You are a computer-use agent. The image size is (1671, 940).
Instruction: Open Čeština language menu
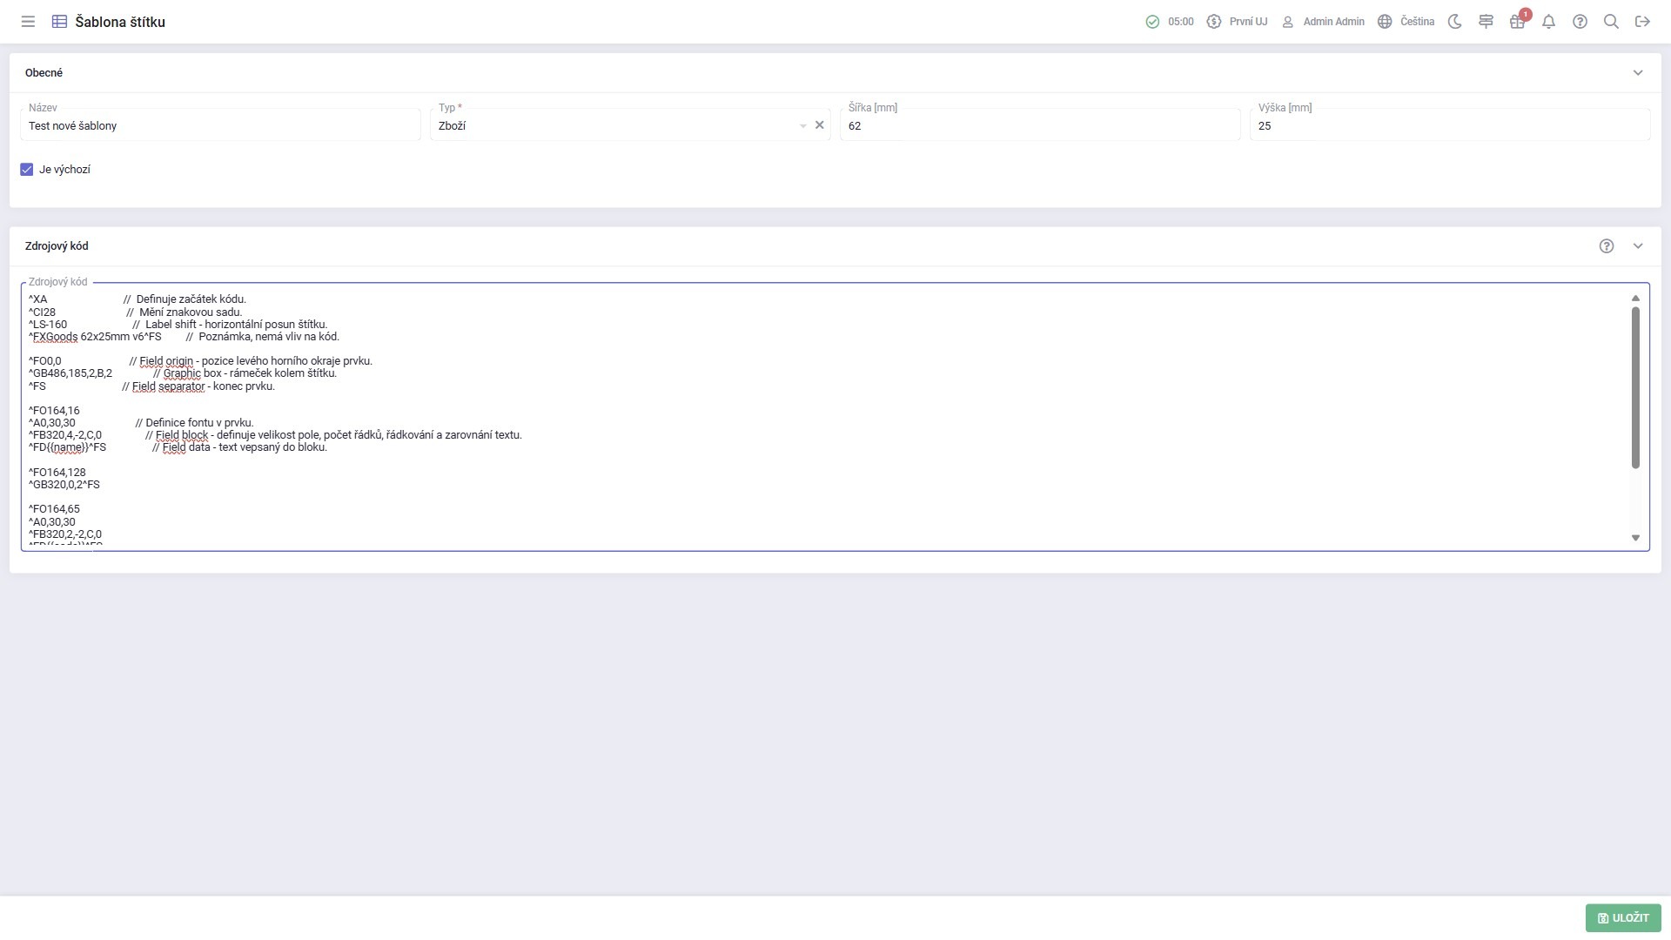click(1406, 22)
